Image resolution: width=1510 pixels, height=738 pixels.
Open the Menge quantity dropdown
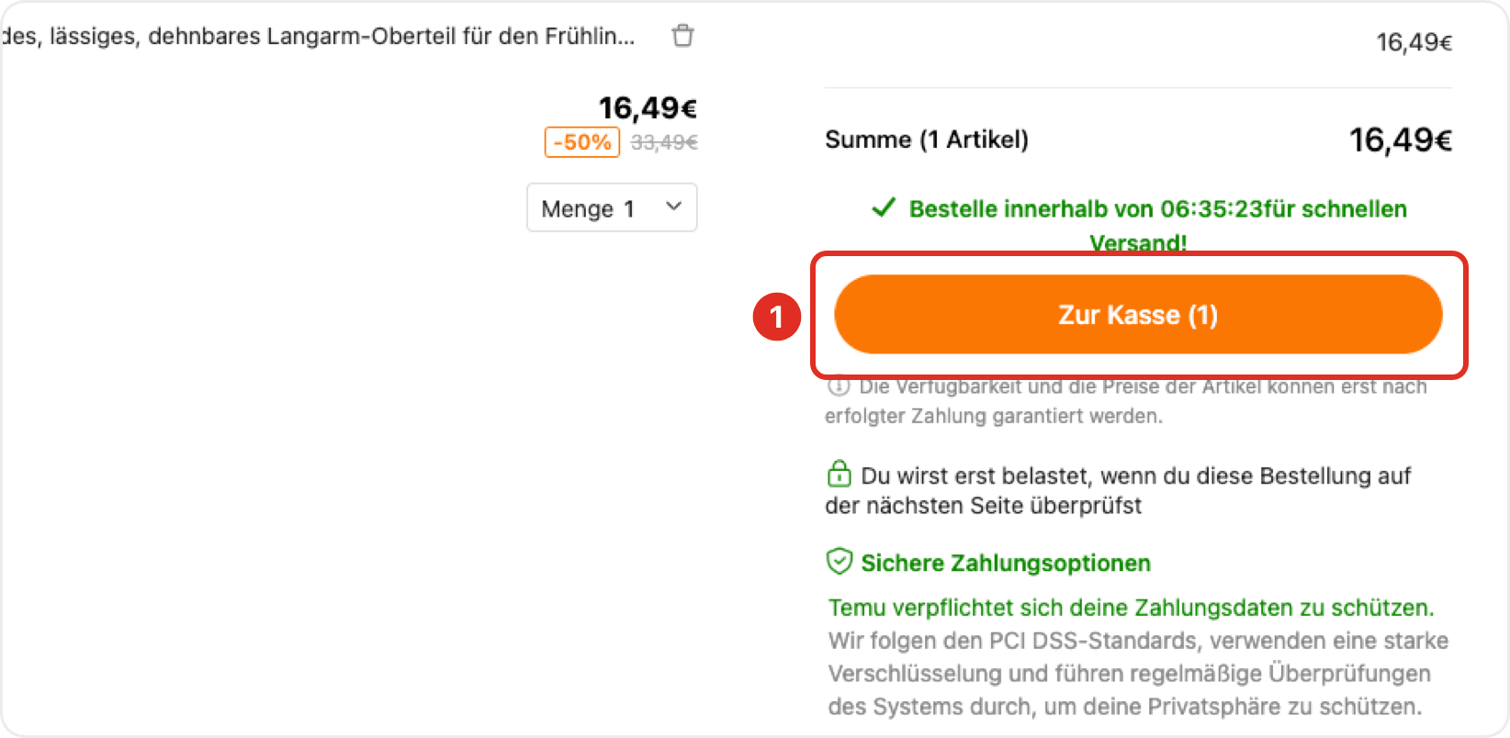click(611, 208)
